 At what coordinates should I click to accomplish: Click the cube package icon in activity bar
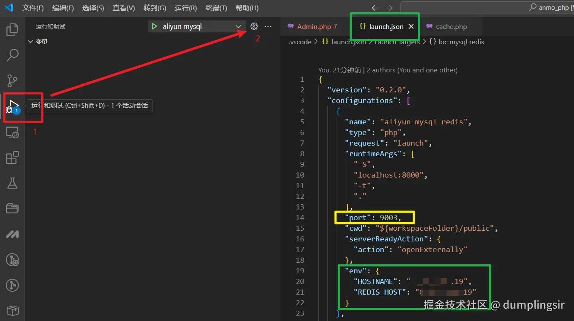pyautogui.click(x=12, y=310)
